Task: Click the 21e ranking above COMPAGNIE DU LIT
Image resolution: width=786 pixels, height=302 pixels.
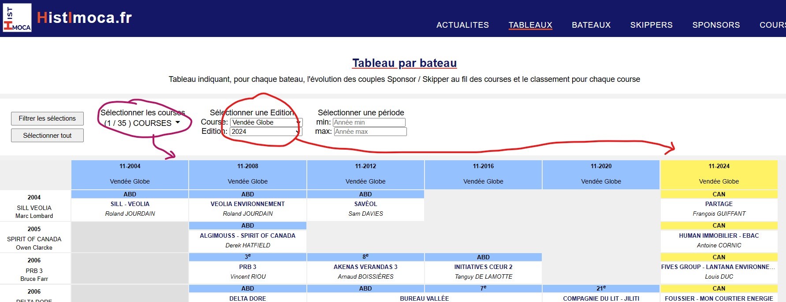Action: point(601,288)
